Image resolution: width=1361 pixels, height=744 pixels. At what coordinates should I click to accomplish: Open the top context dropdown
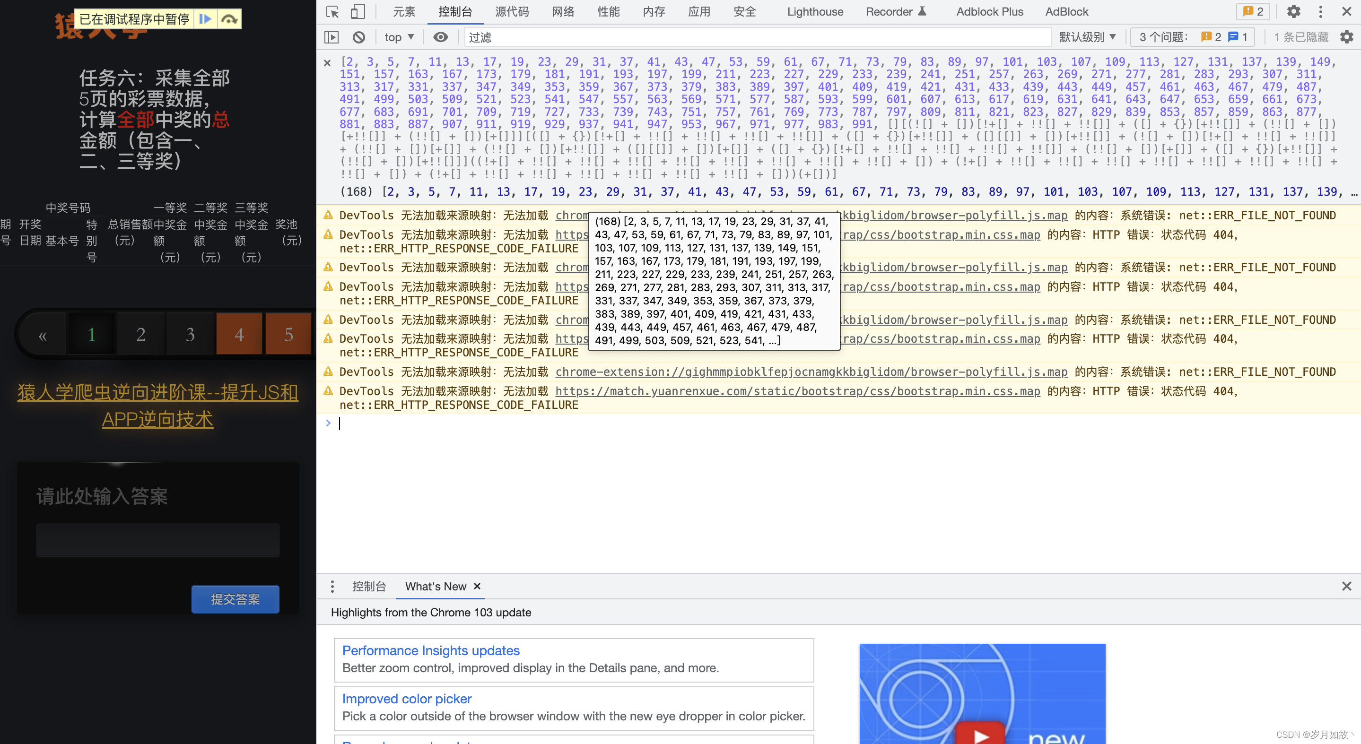(x=399, y=37)
